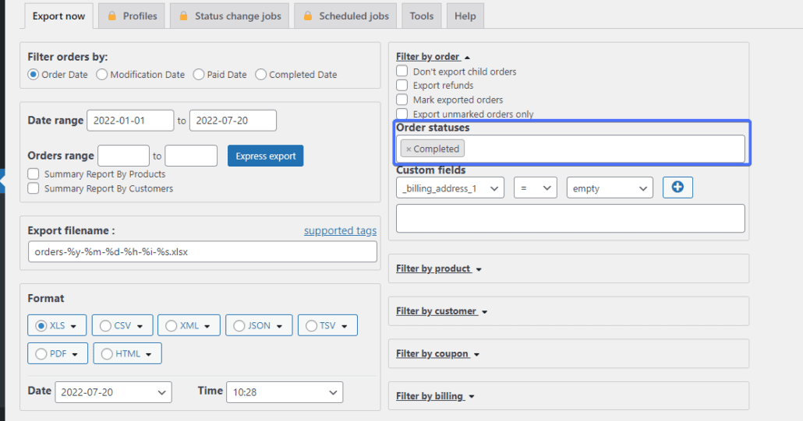This screenshot has width=803, height=421.
Task: Select the Order Date radio button
Action: click(34, 75)
